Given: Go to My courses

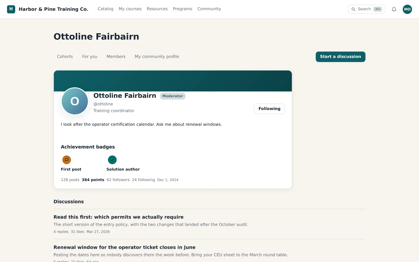Looking at the screenshot, I should (x=130, y=9).
